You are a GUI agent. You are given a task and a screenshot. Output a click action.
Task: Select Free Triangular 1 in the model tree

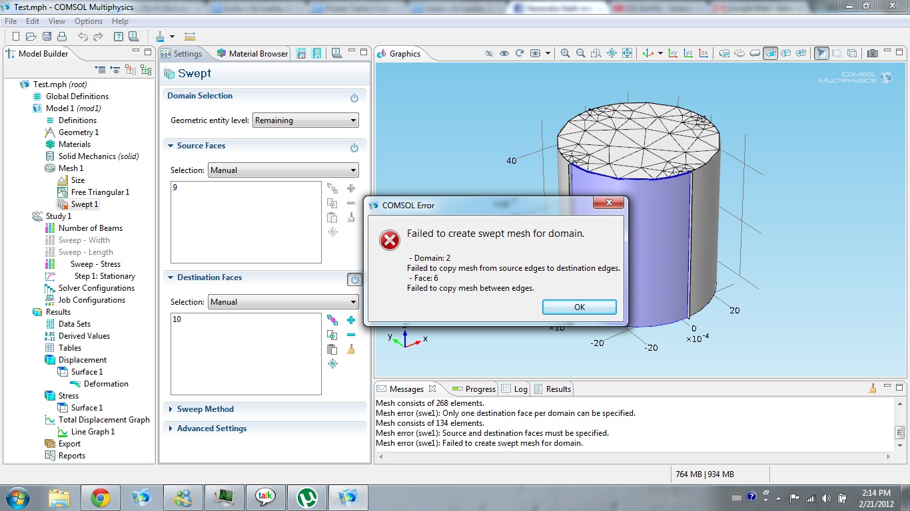coord(100,192)
